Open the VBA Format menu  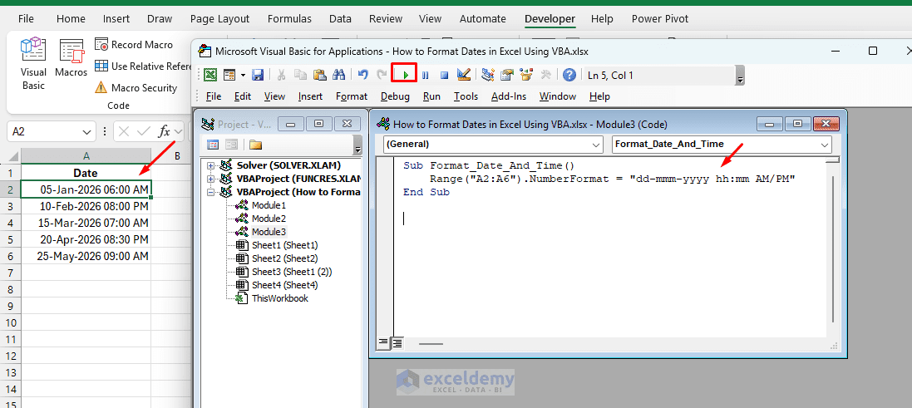[352, 96]
